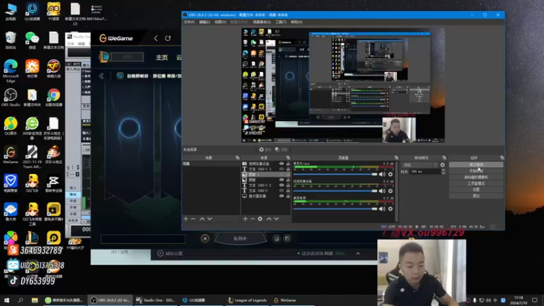Expand WeGame bottom bar with the chevron

pyautogui.click(x=358, y=254)
